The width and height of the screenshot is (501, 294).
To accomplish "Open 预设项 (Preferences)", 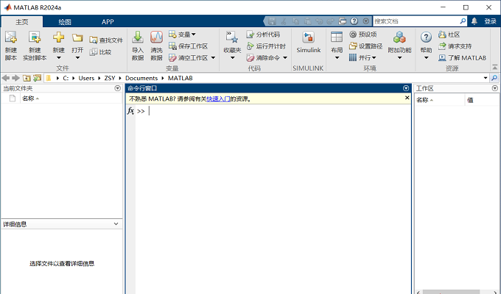I will pos(363,34).
